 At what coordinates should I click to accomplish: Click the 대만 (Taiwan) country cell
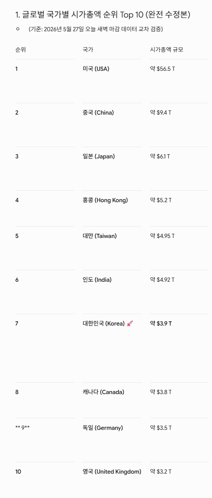[x=100, y=236]
